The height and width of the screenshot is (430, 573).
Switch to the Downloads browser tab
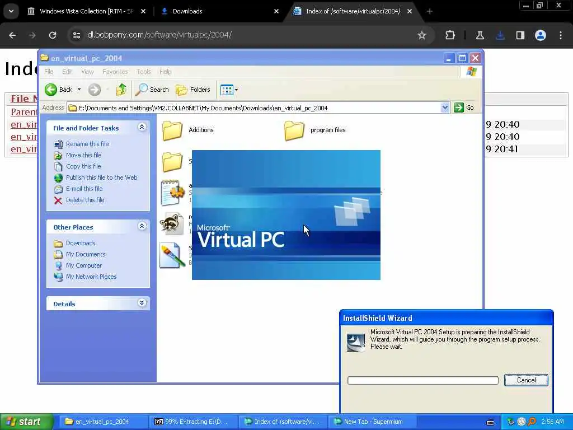pyautogui.click(x=219, y=11)
